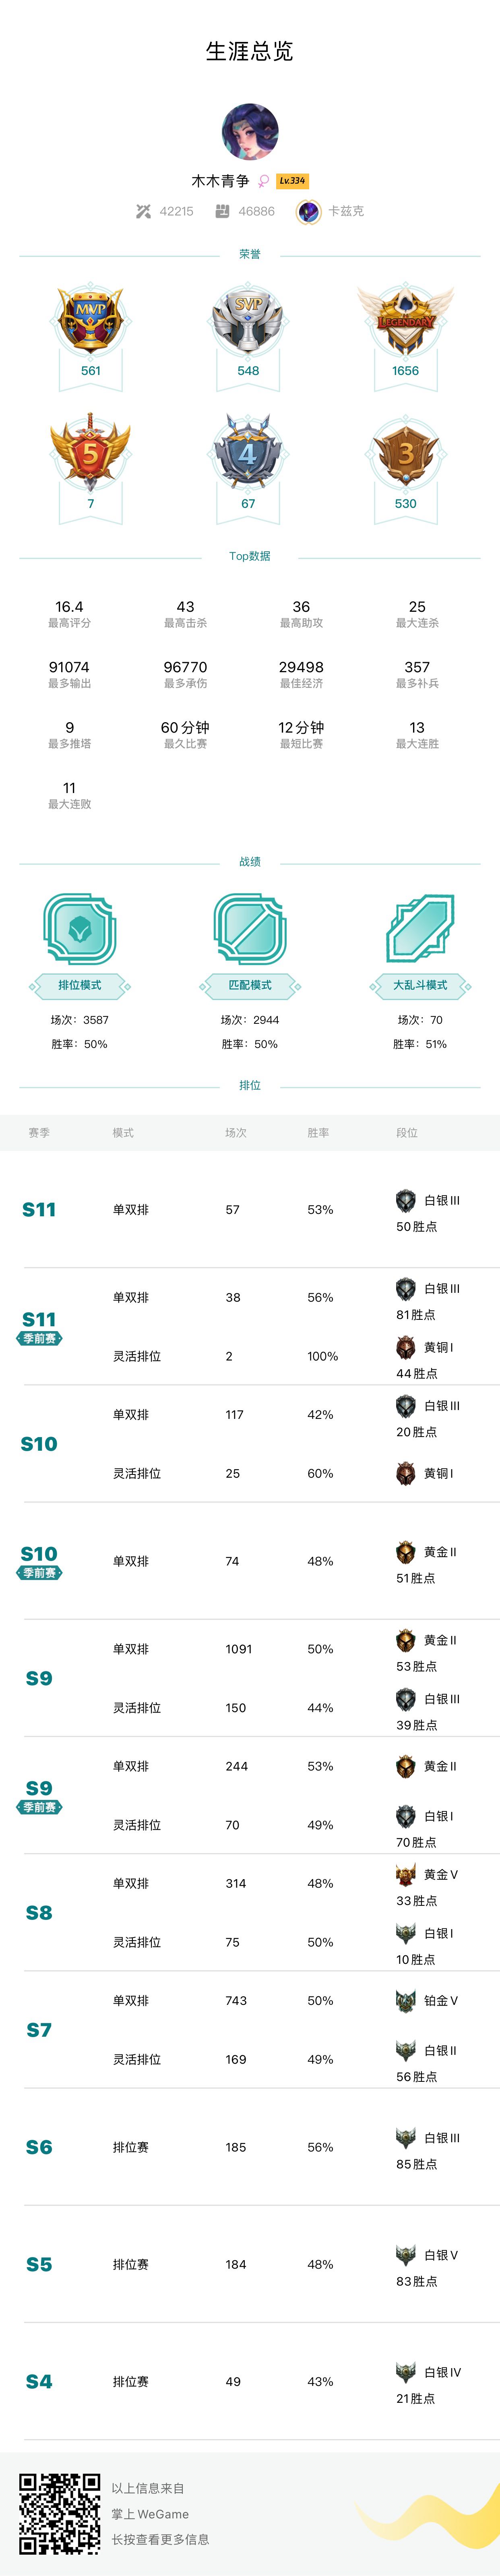Screen dimensions: 500x2576
Task: Click the 卡兹克 champion icon
Action: point(308,211)
